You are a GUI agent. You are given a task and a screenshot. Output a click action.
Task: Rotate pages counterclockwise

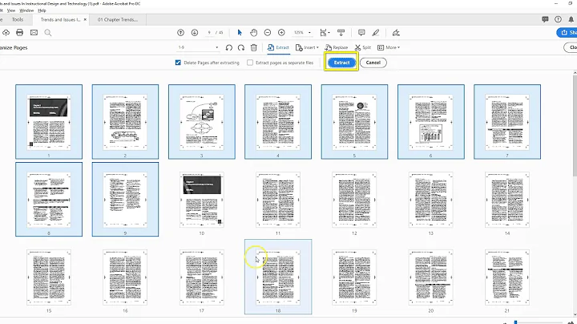(229, 47)
